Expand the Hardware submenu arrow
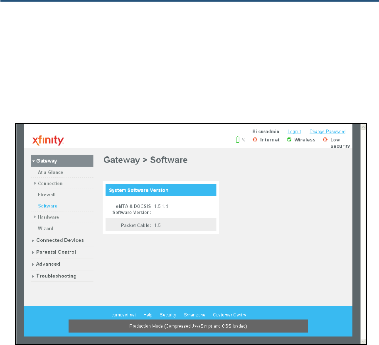Screen dimensions: 379x345 [x=35, y=217]
